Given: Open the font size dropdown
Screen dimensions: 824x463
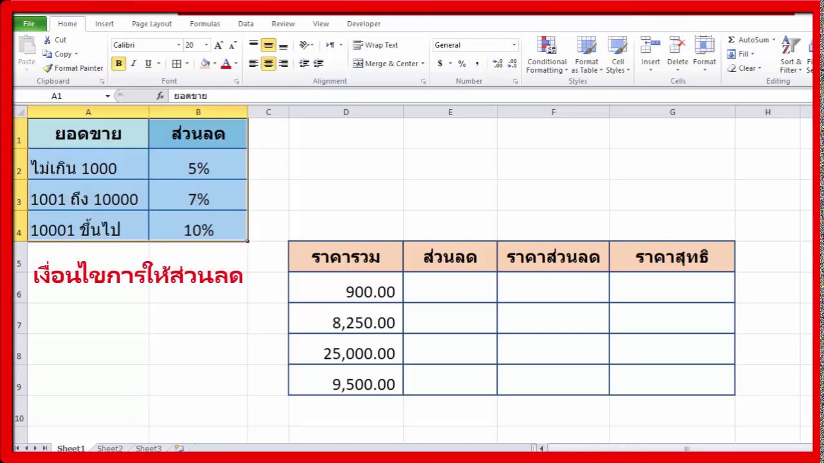Looking at the screenshot, I should (x=206, y=45).
